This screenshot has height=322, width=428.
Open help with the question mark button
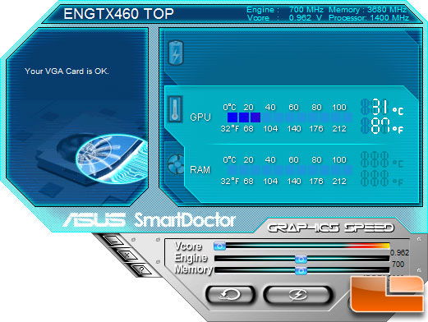coord(141,269)
